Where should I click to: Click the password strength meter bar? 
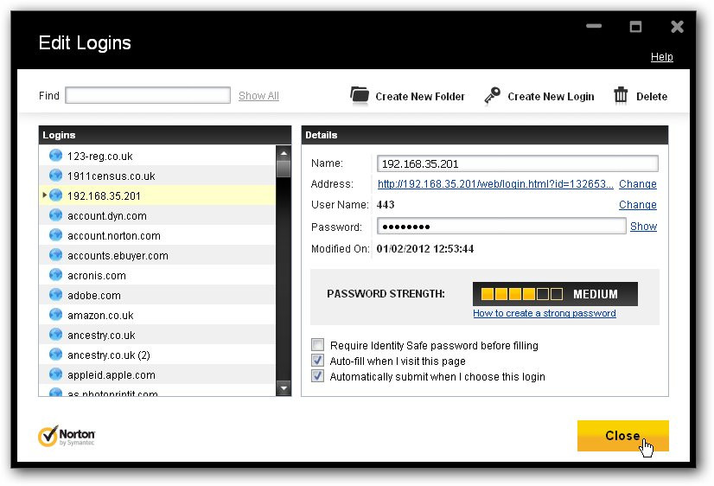[555, 294]
